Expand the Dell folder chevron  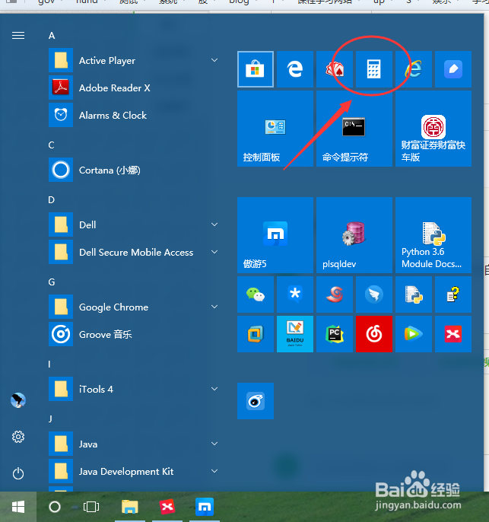point(214,224)
